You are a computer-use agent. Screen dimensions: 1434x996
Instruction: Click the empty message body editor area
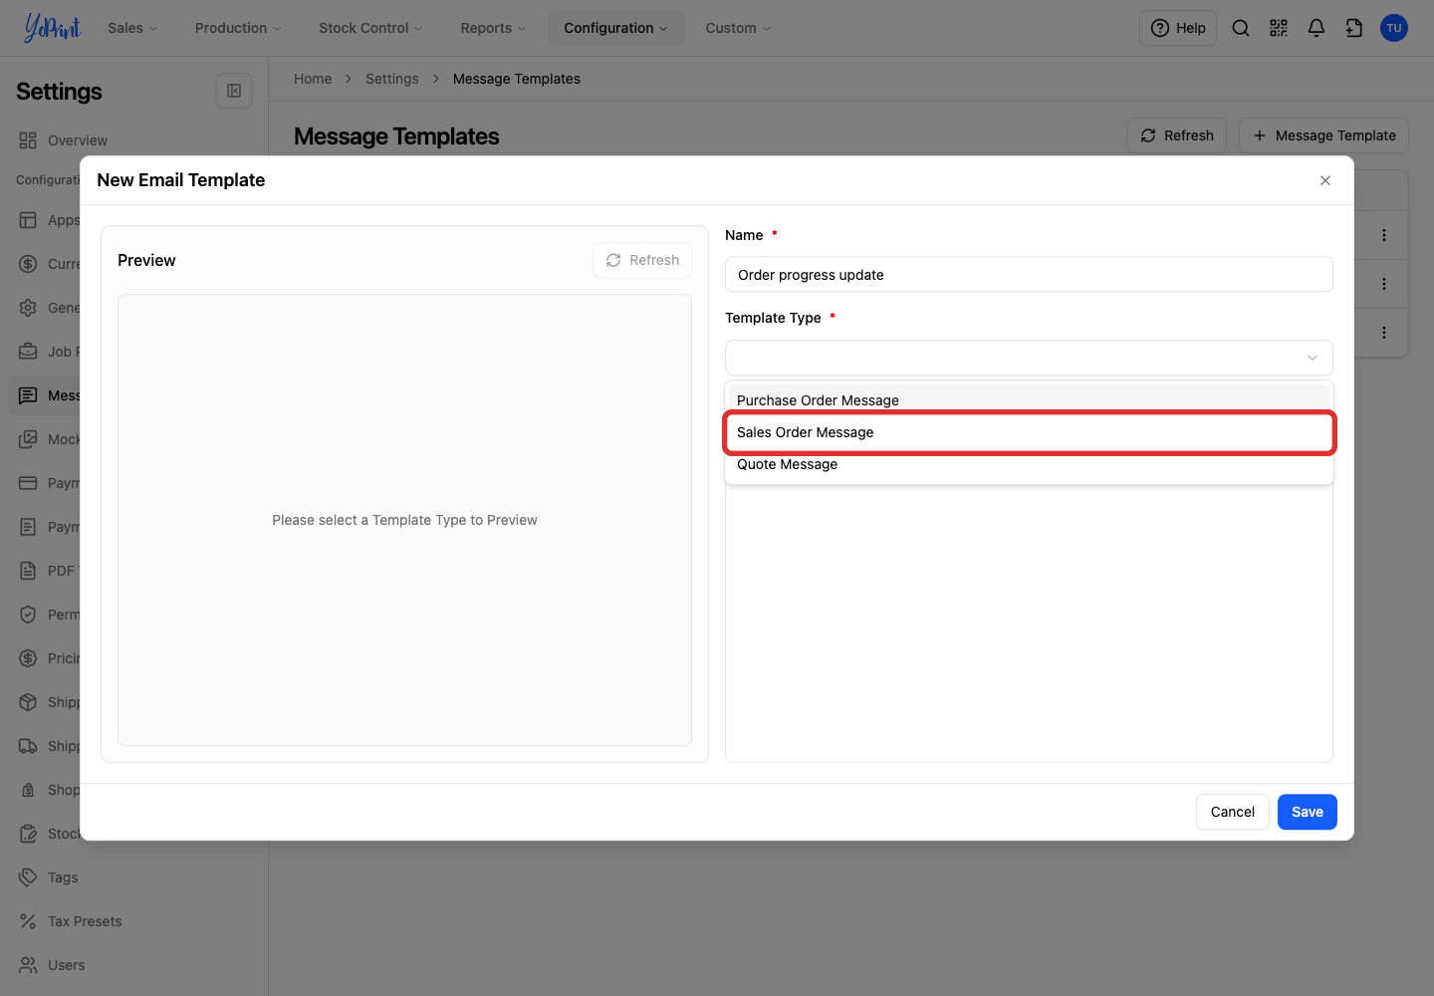tap(1029, 622)
